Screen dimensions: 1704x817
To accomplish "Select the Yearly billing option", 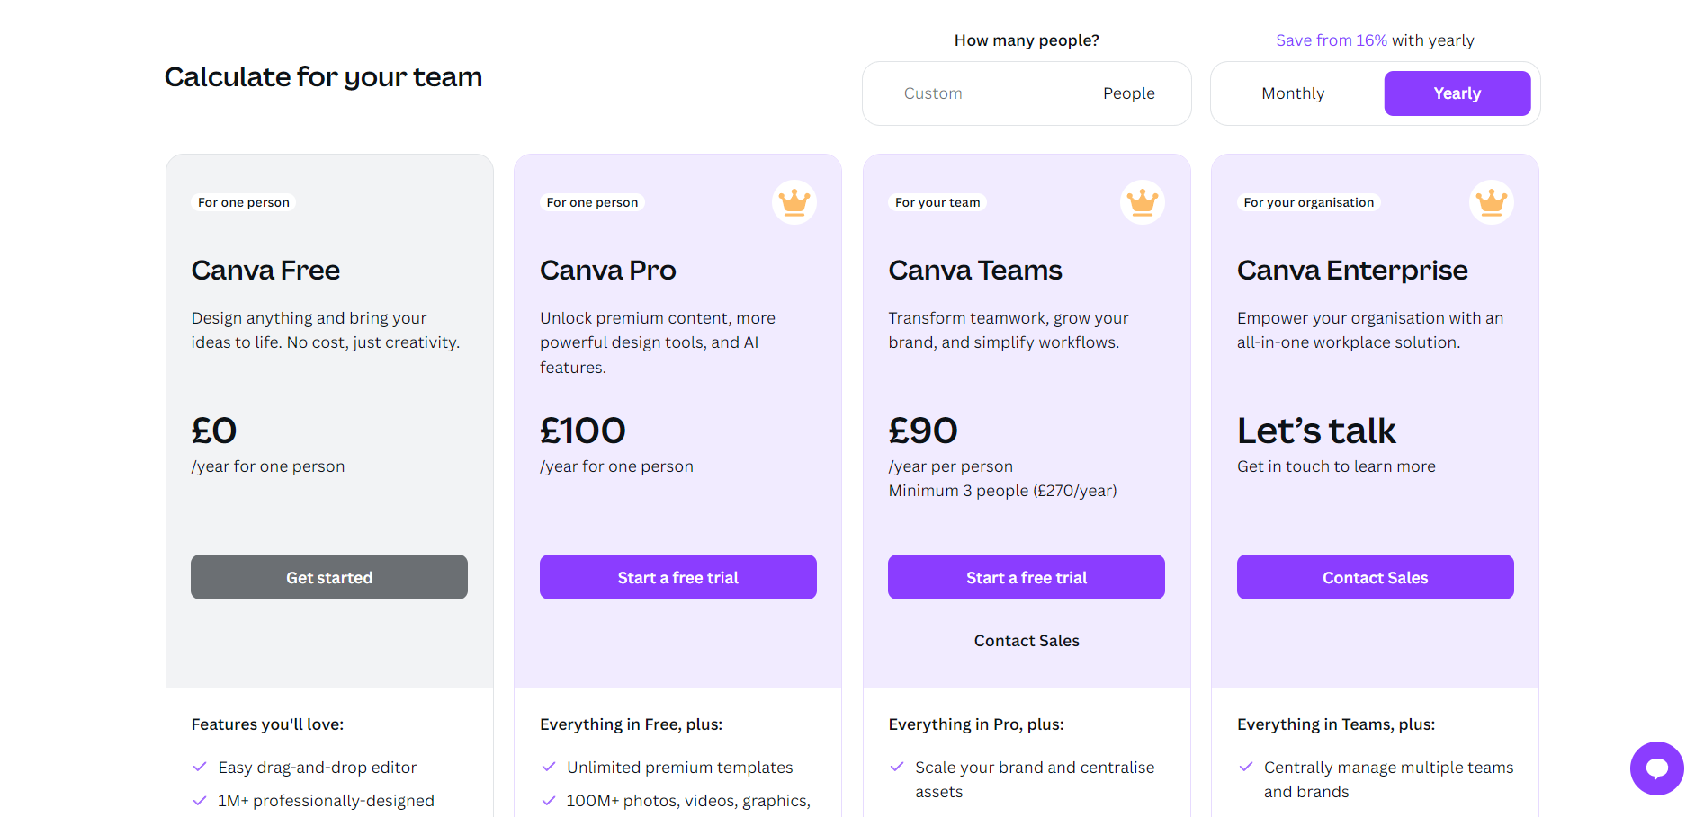I will coord(1457,93).
